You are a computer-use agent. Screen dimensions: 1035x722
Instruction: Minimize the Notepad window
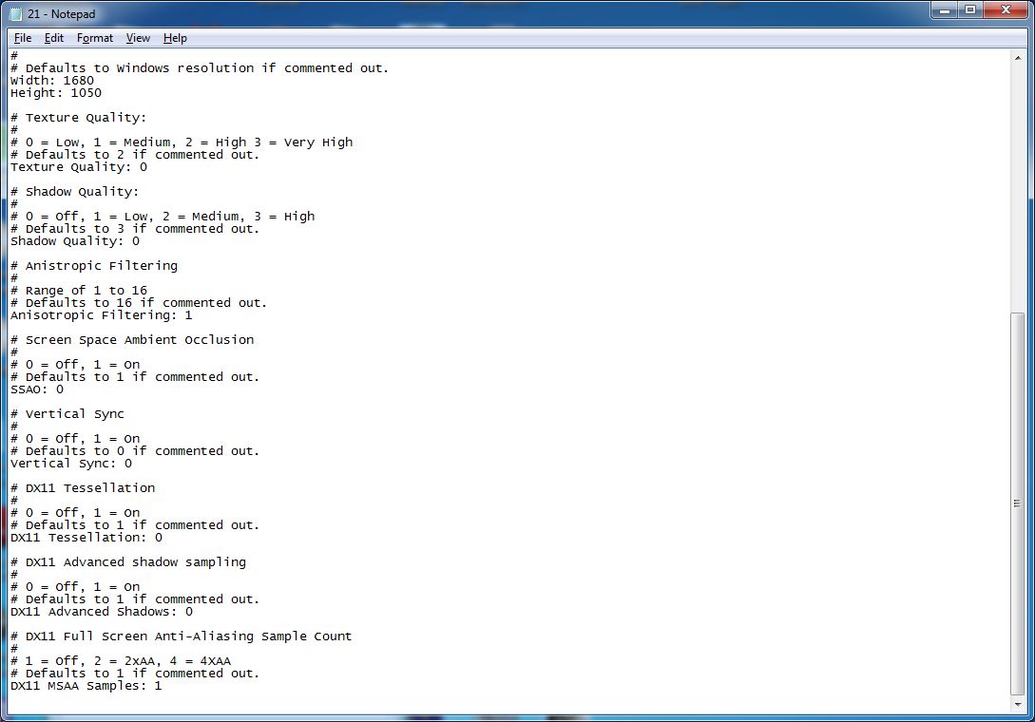point(945,9)
